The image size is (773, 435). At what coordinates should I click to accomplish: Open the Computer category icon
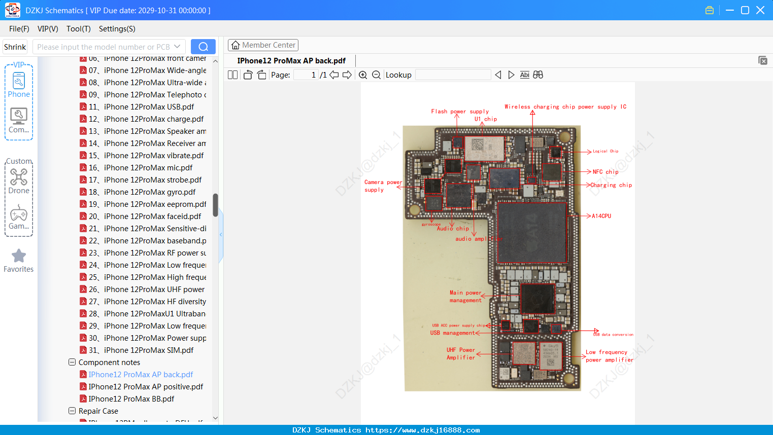click(19, 121)
